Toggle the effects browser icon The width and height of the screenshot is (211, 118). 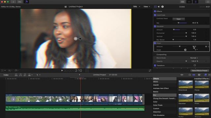click(x=205, y=75)
